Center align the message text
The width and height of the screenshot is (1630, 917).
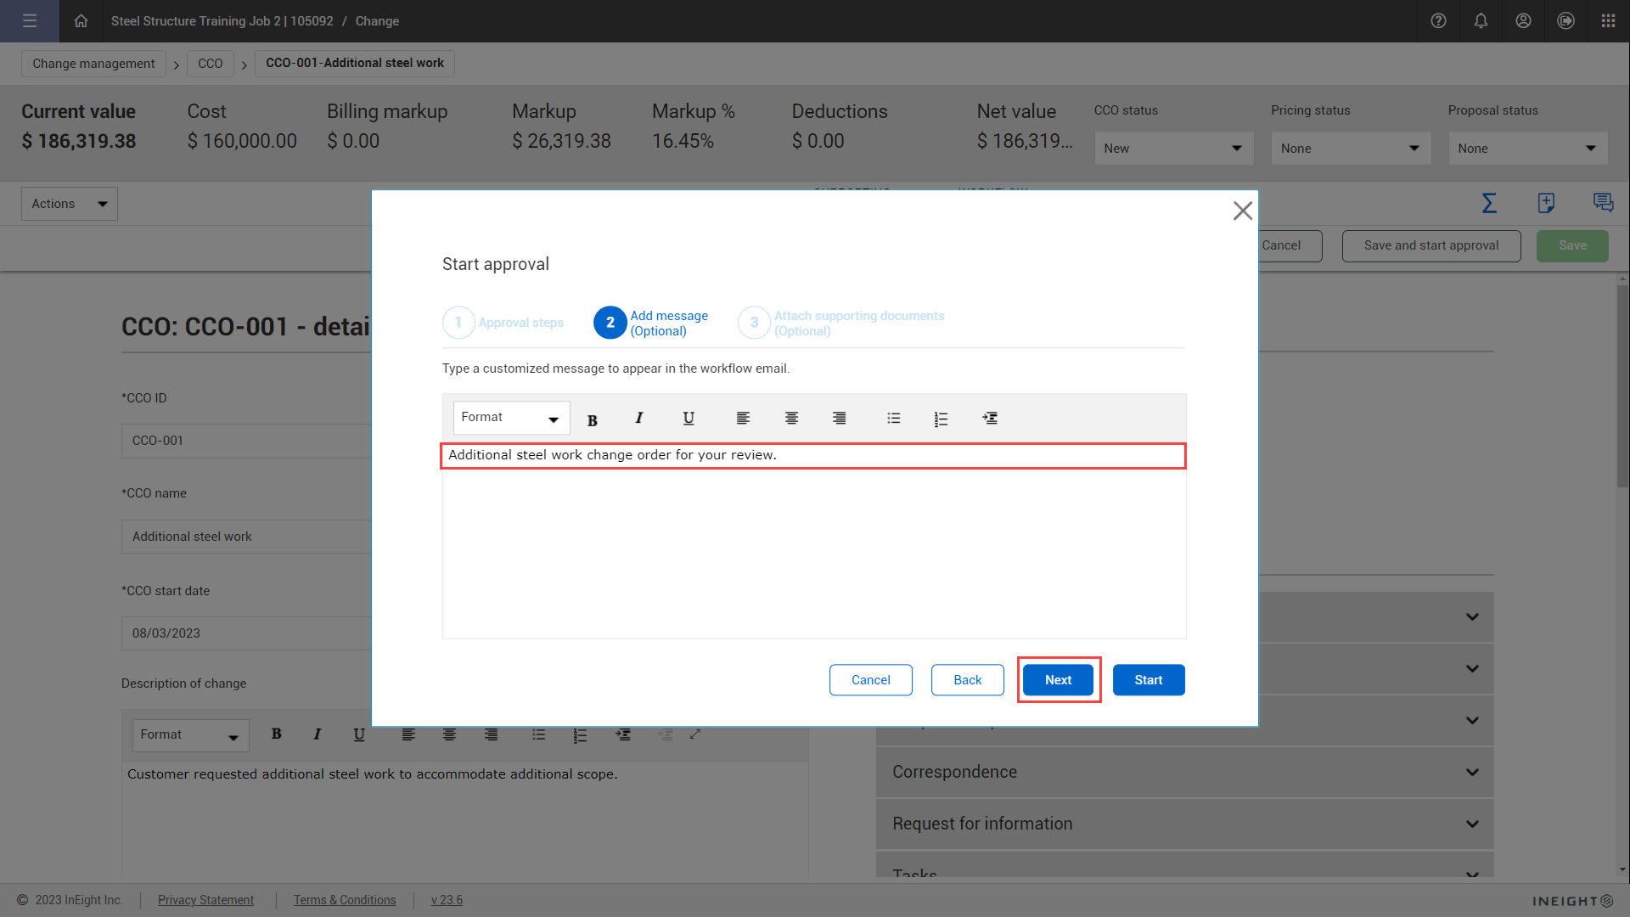[x=791, y=418]
